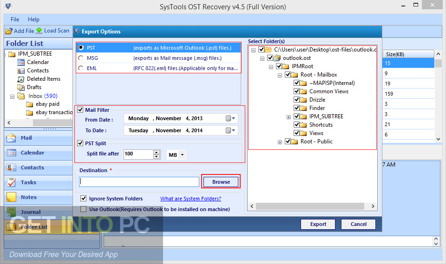Enable the Use Outlook checkbox
This screenshot has width=446, height=264.
(x=83, y=209)
